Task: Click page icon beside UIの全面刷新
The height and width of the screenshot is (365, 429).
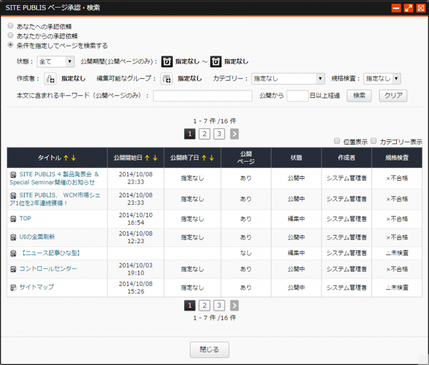Action: click(x=13, y=237)
